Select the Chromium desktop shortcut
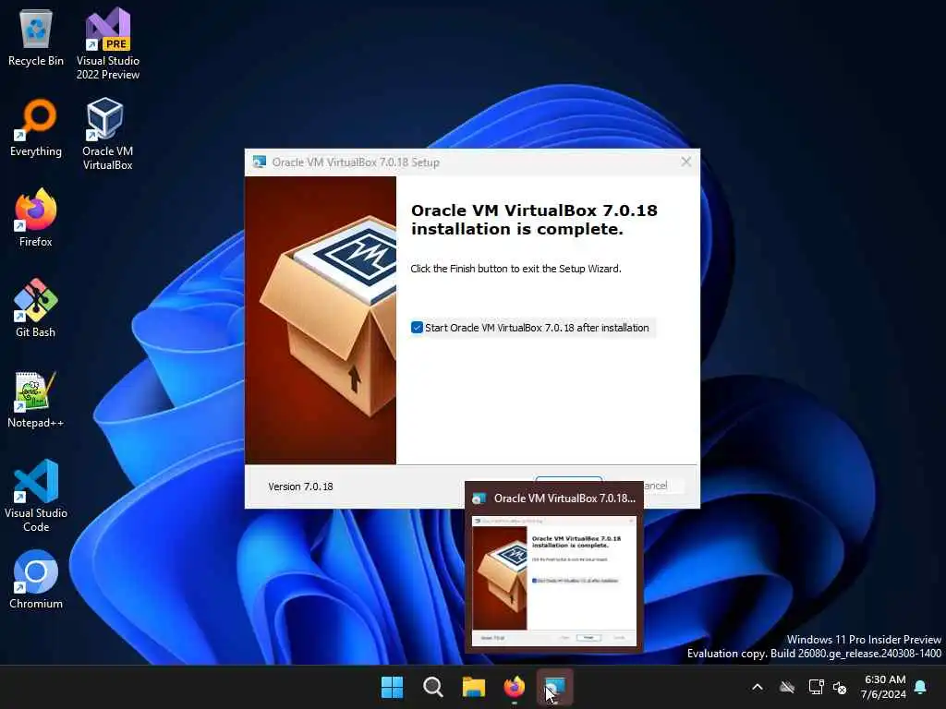The height and width of the screenshot is (709, 946). 36,580
